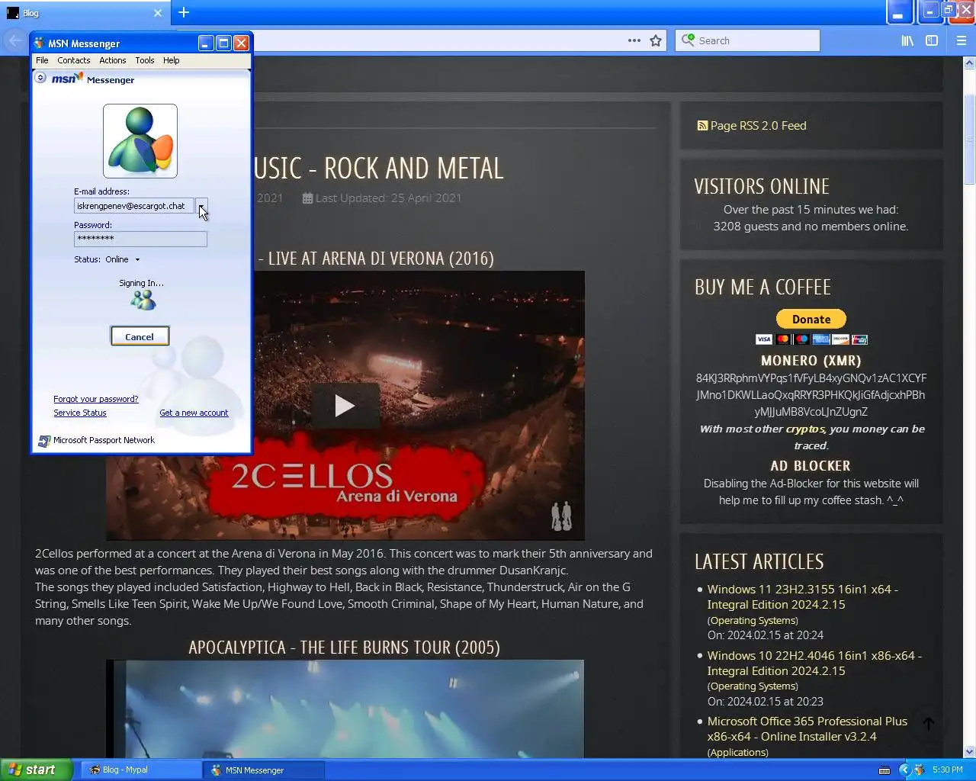Screen dimensions: 976x781
Task: Click the Apocalyptica - The Life Burns Tour heading
Action: point(345,648)
